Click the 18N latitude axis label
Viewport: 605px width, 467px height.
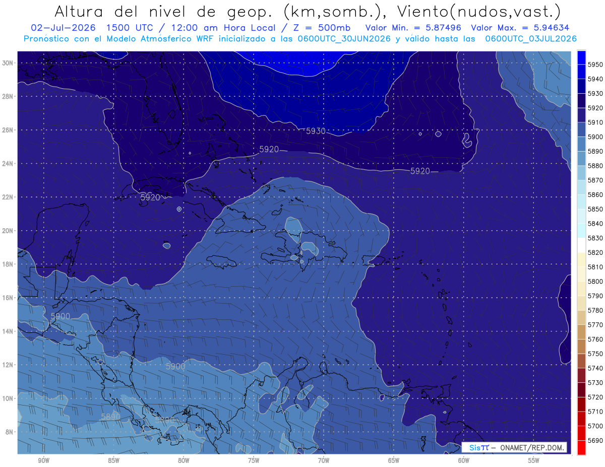8,264
